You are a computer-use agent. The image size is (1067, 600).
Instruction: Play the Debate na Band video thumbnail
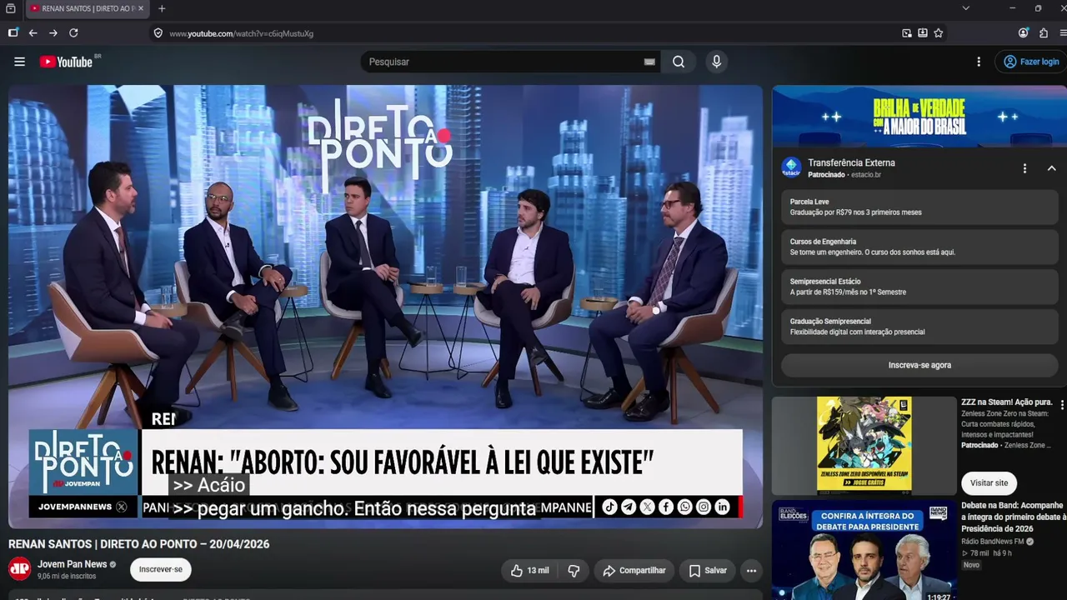tap(864, 550)
